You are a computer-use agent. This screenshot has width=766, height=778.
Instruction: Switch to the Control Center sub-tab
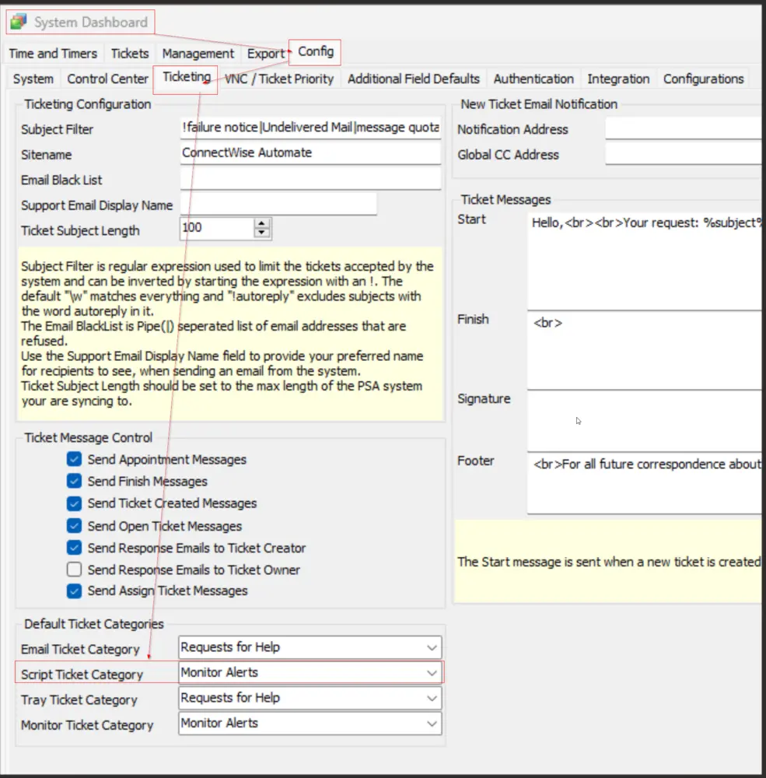click(x=107, y=79)
